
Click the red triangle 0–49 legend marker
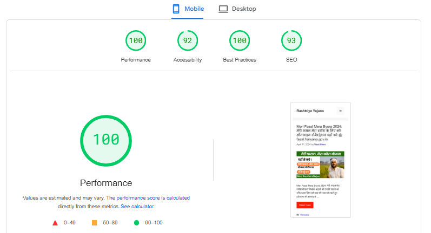coord(55,223)
